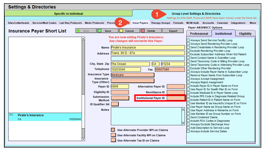
Task: Open the Submission Method dropdown
Action: (x=120, y=98)
